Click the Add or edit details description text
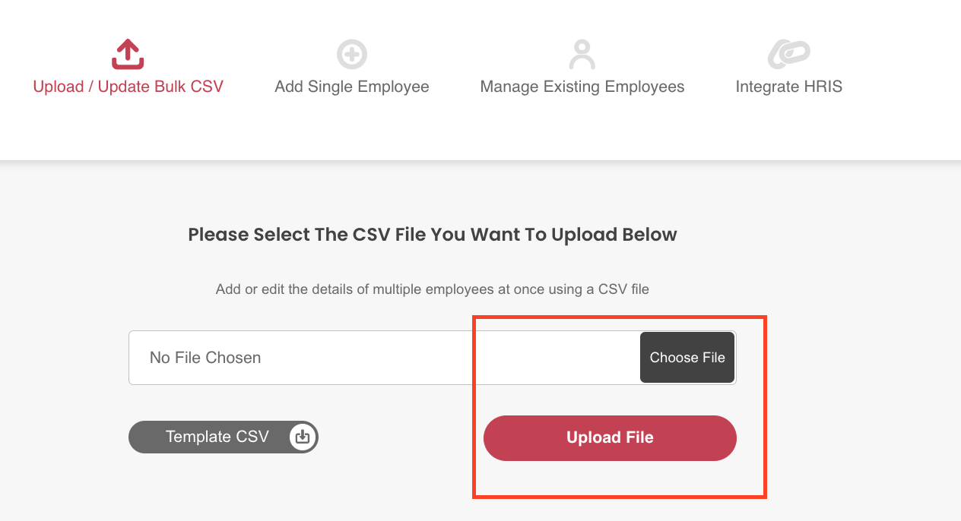 click(433, 289)
